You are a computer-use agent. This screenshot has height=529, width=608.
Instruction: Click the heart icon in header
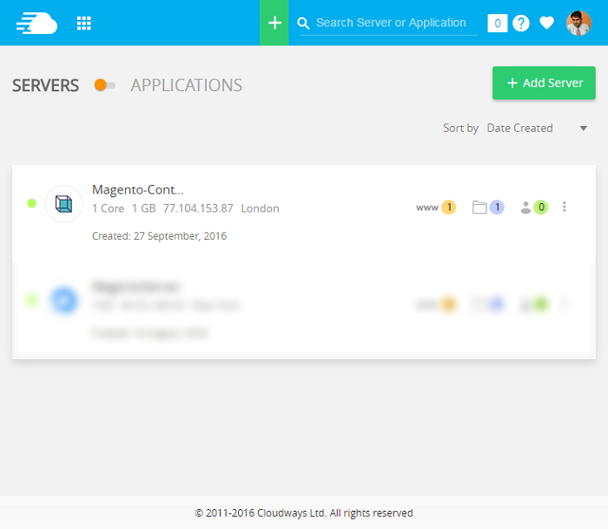coord(546,23)
